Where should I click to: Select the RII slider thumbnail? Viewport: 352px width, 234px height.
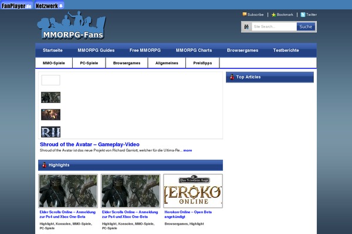click(50, 132)
